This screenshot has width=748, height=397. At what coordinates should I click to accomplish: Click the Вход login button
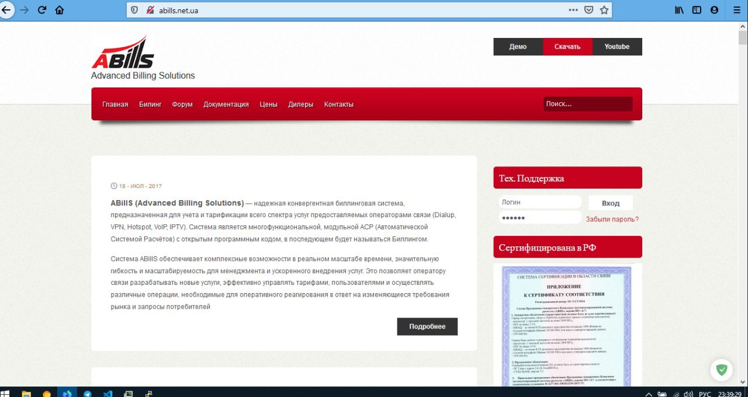click(610, 203)
